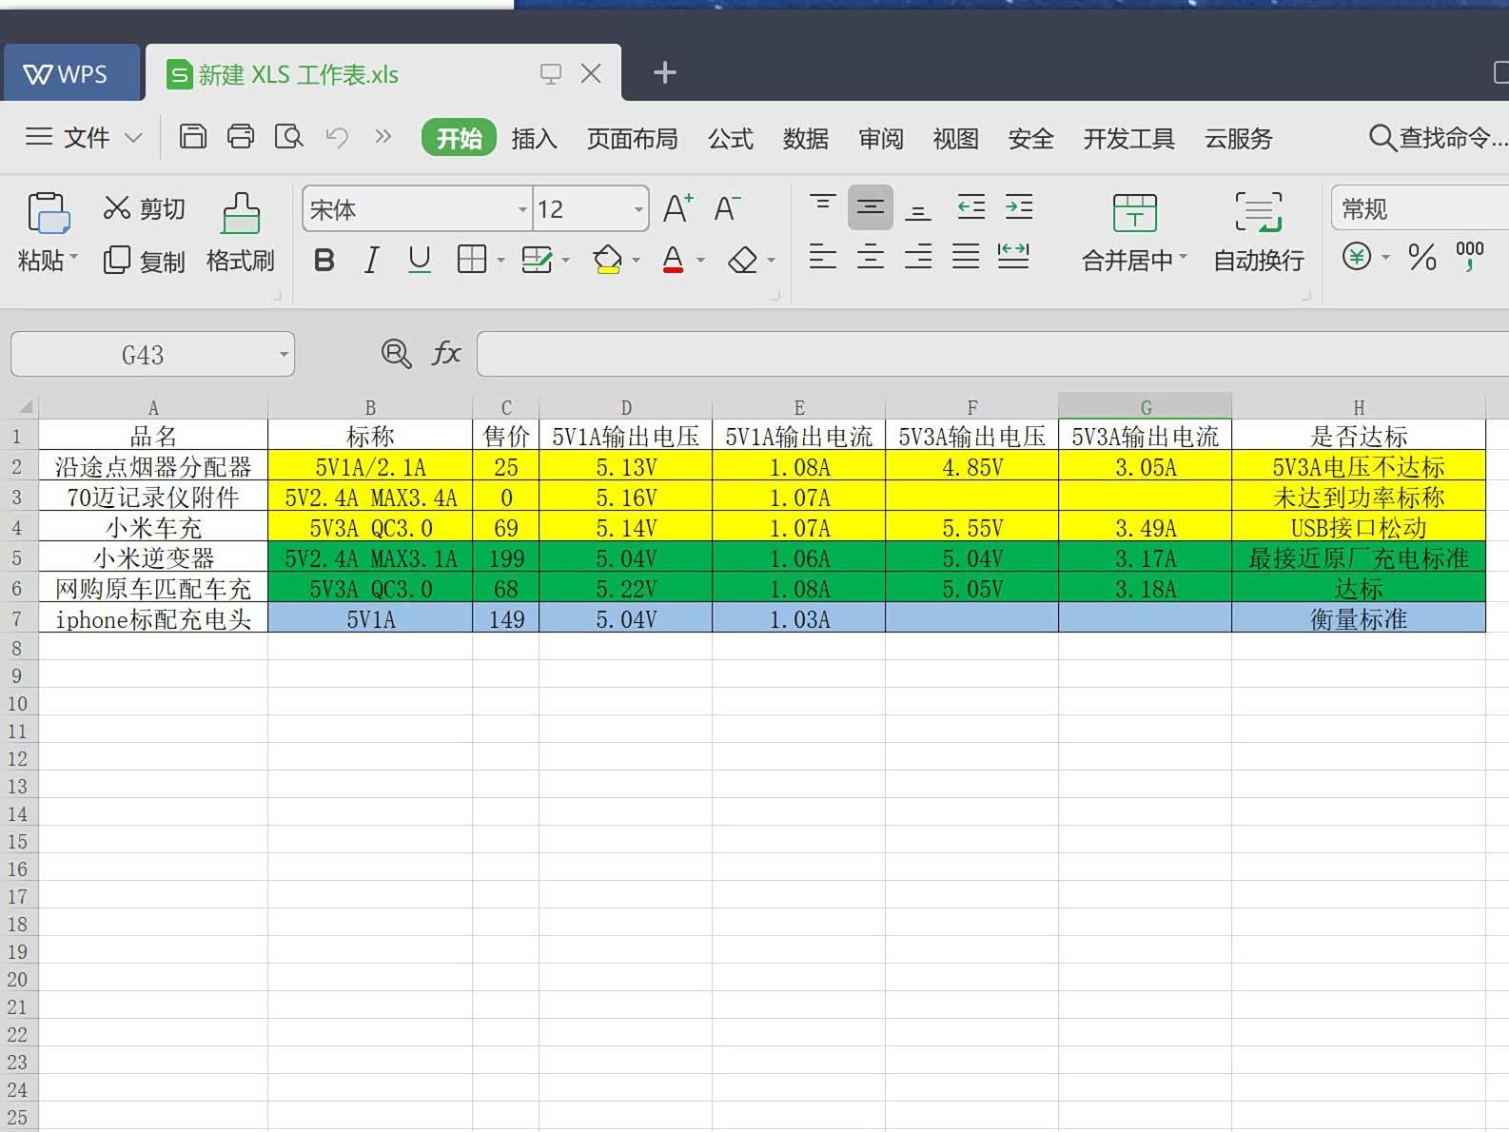The height and width of the screenshot is (1132, 1509).
Task: Click the Merge and Center (合并居中) icon
Action: coord(1134,213)
